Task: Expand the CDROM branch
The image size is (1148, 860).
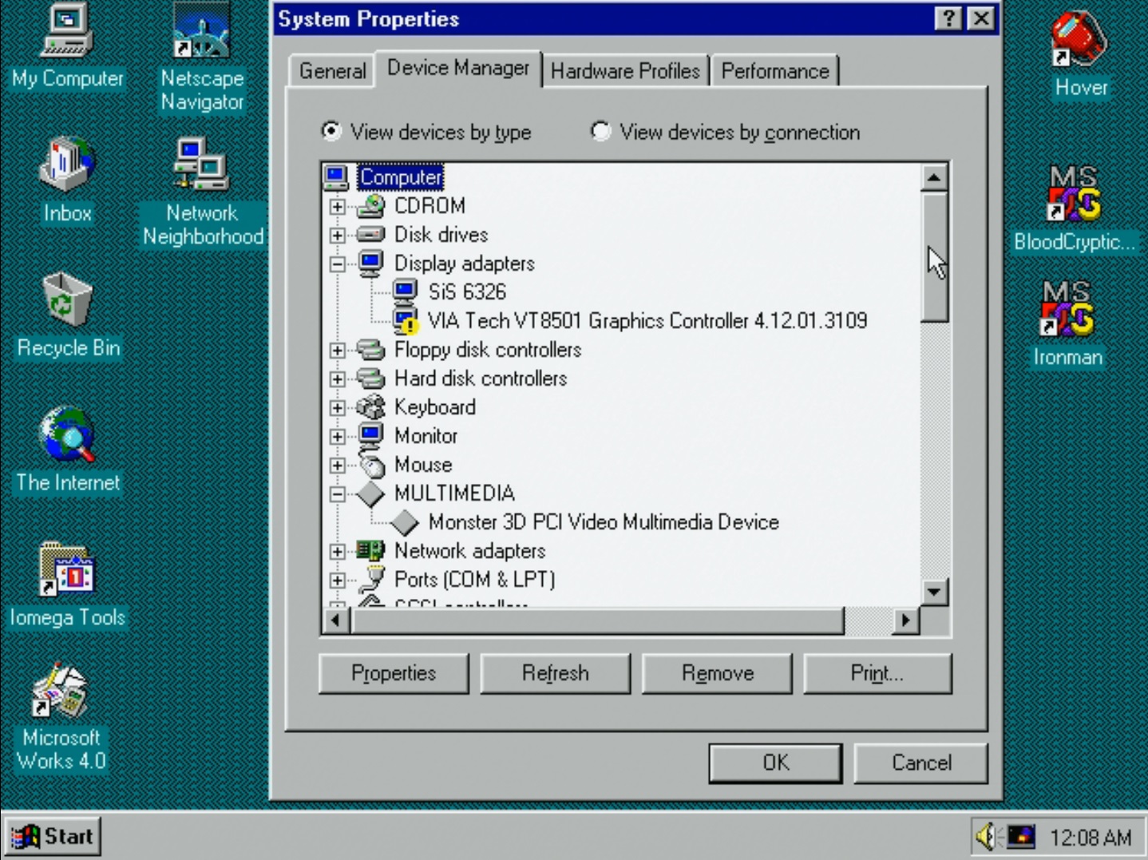Action: [338, 207]
